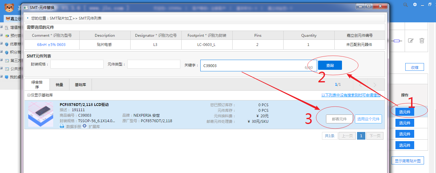The width and height of the screenshot is (436, 173).
Task: Click the resistor symbol icon
Action: tap(398, 41)
